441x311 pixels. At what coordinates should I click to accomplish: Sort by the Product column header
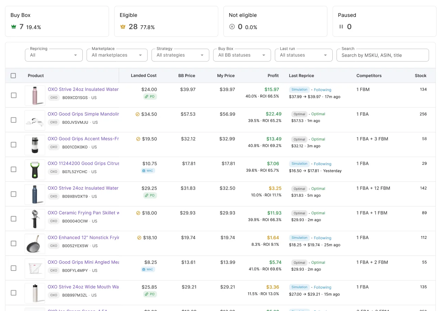tap(36, 76)
